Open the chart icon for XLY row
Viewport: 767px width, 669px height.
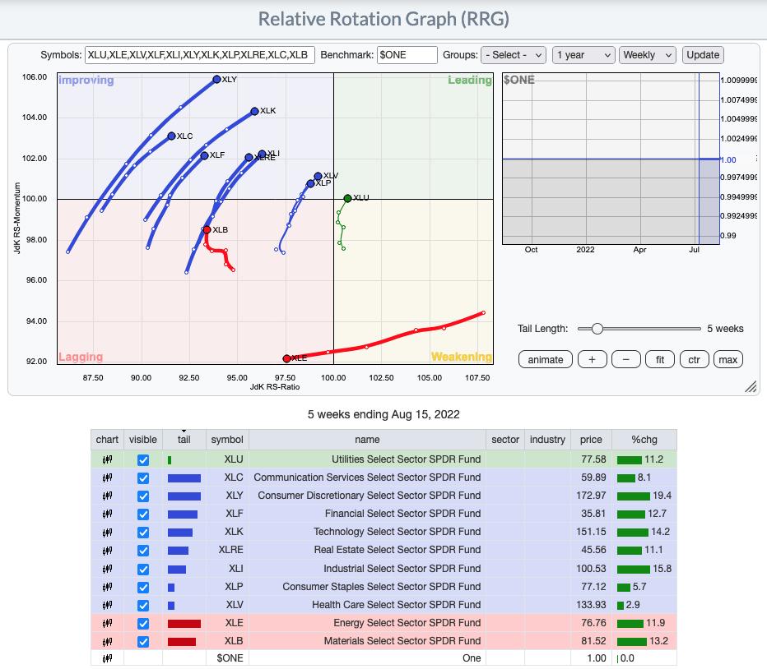point(107,496)
